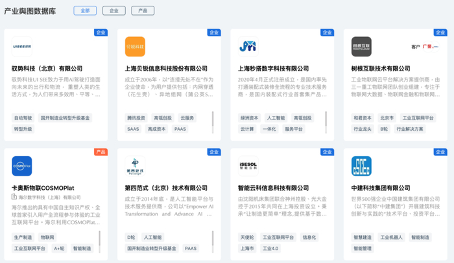Image resolution: width=454 pixels, height=263 pixels.
Task: Click the 一体化 tag
Action: point(269,129)
